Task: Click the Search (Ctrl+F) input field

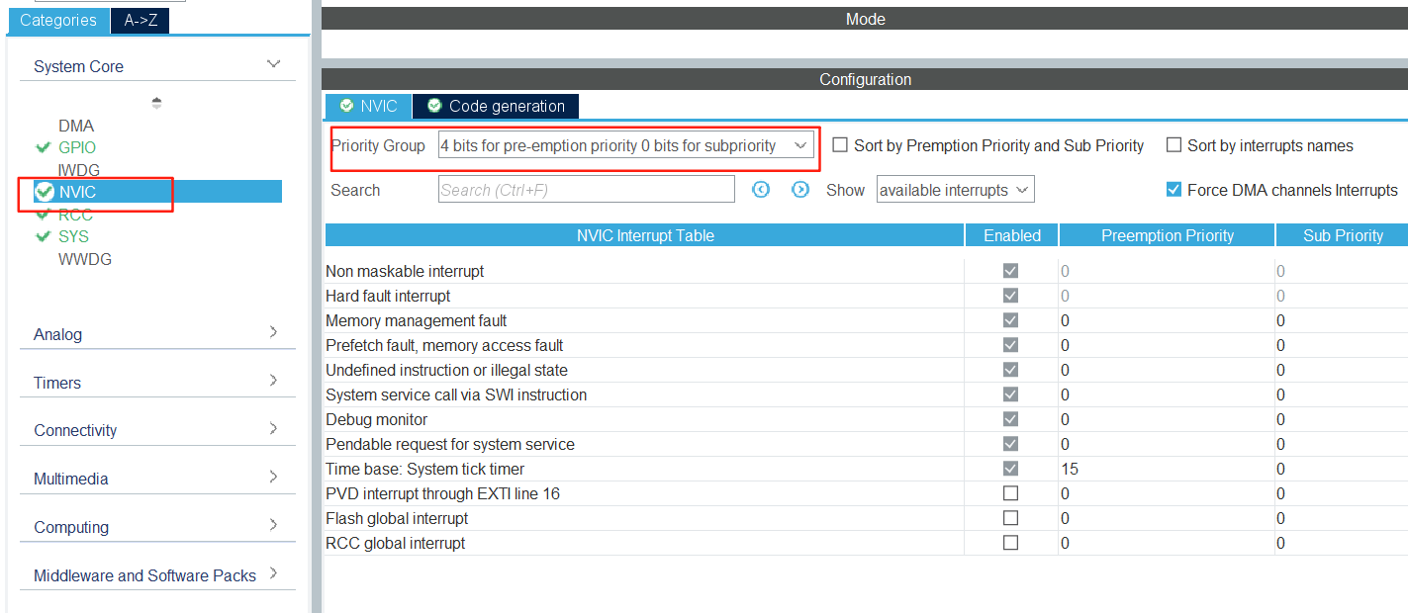Action: click(587, 190)
